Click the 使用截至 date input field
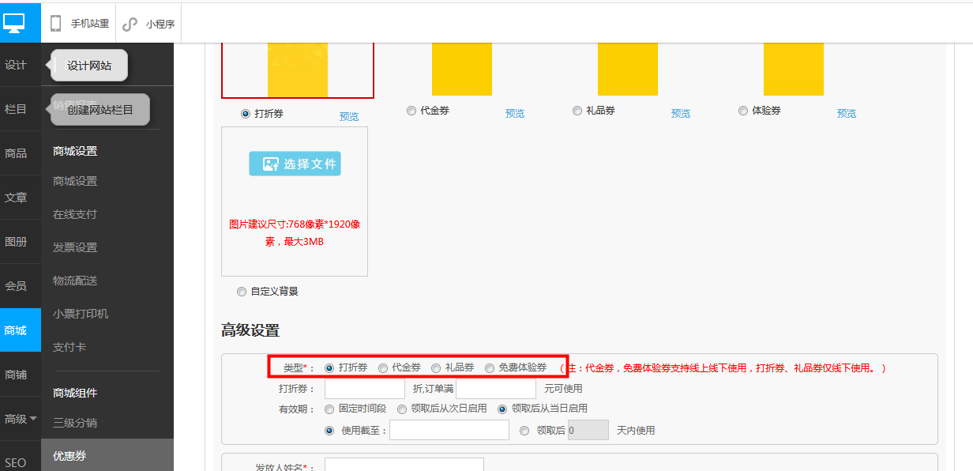 (x=449, y=430)
